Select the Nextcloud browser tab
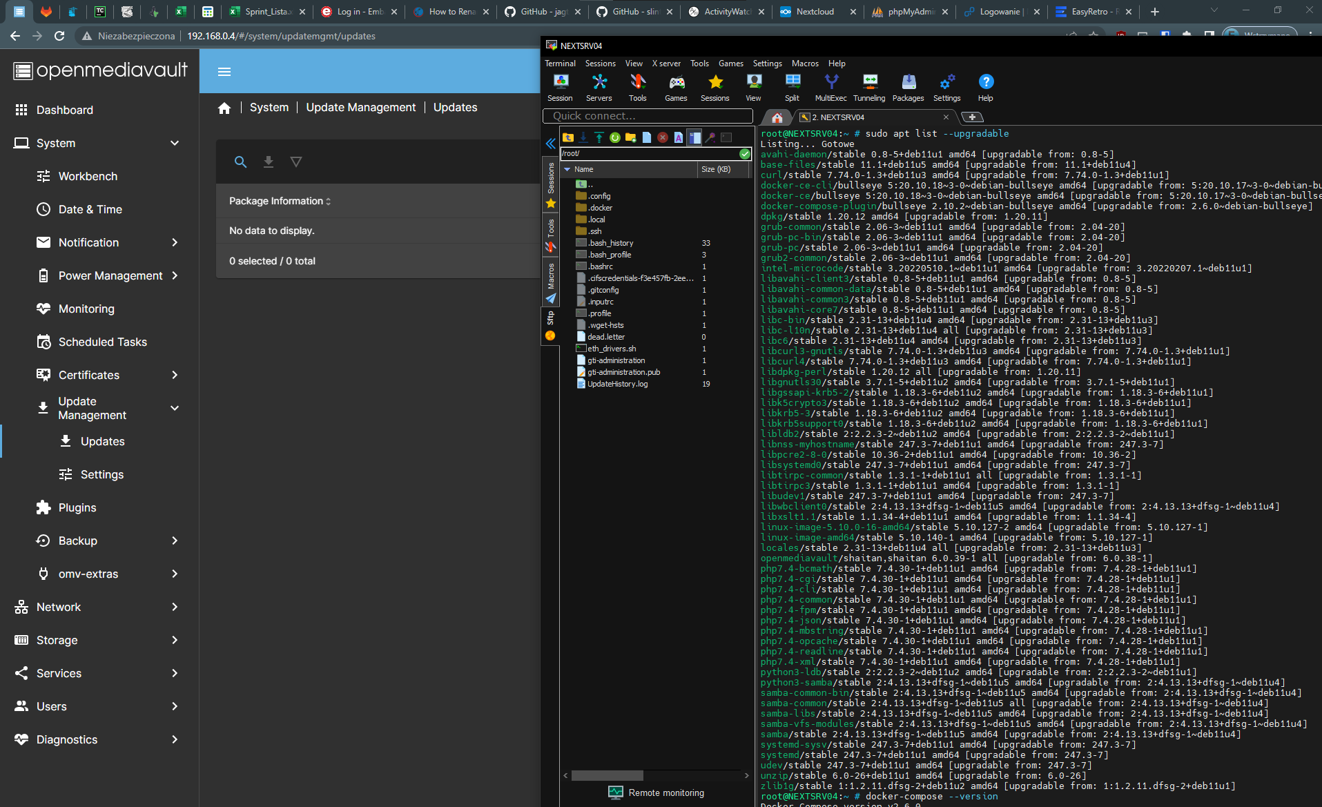The width and height of the screenshot is (1322, 807). [817, 12]
